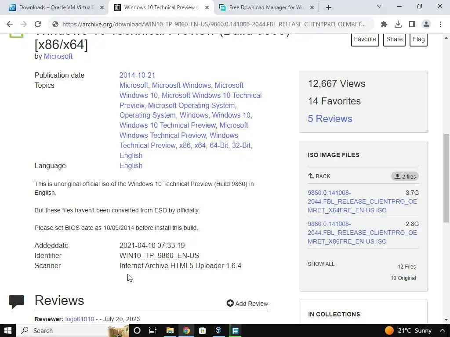
Task: Click the 21°C Sunny weather widget
Action: 408,330
